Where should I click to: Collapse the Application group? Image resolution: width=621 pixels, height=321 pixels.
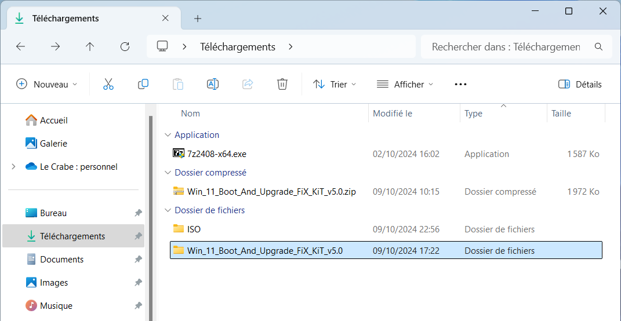tap(168, 135)
